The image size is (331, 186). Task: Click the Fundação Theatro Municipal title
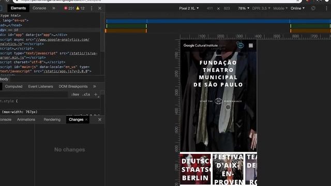(218, 73)
